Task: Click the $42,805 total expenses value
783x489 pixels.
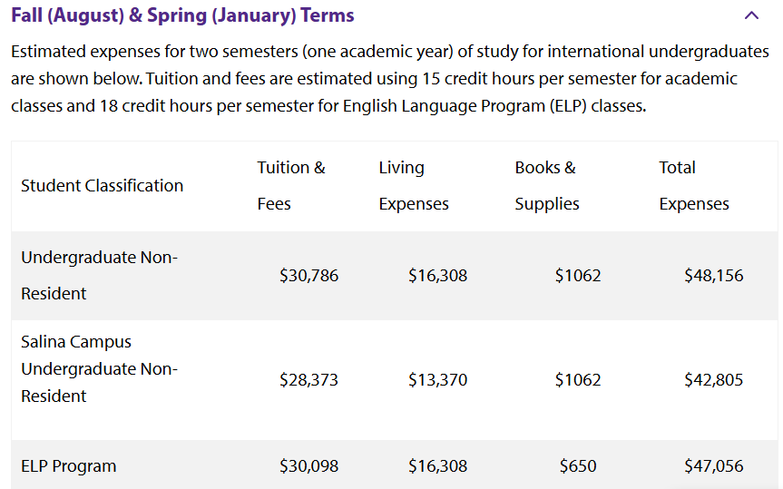Action: point(713,380)
